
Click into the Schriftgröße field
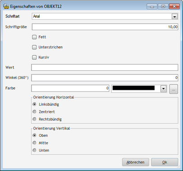[105, 27]
